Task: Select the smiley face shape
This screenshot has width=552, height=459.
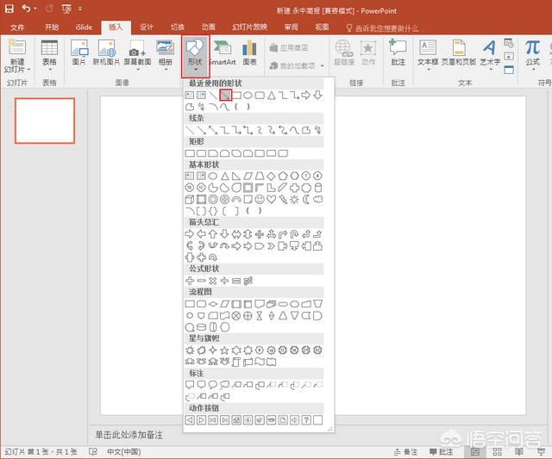Action: [260, 199]
